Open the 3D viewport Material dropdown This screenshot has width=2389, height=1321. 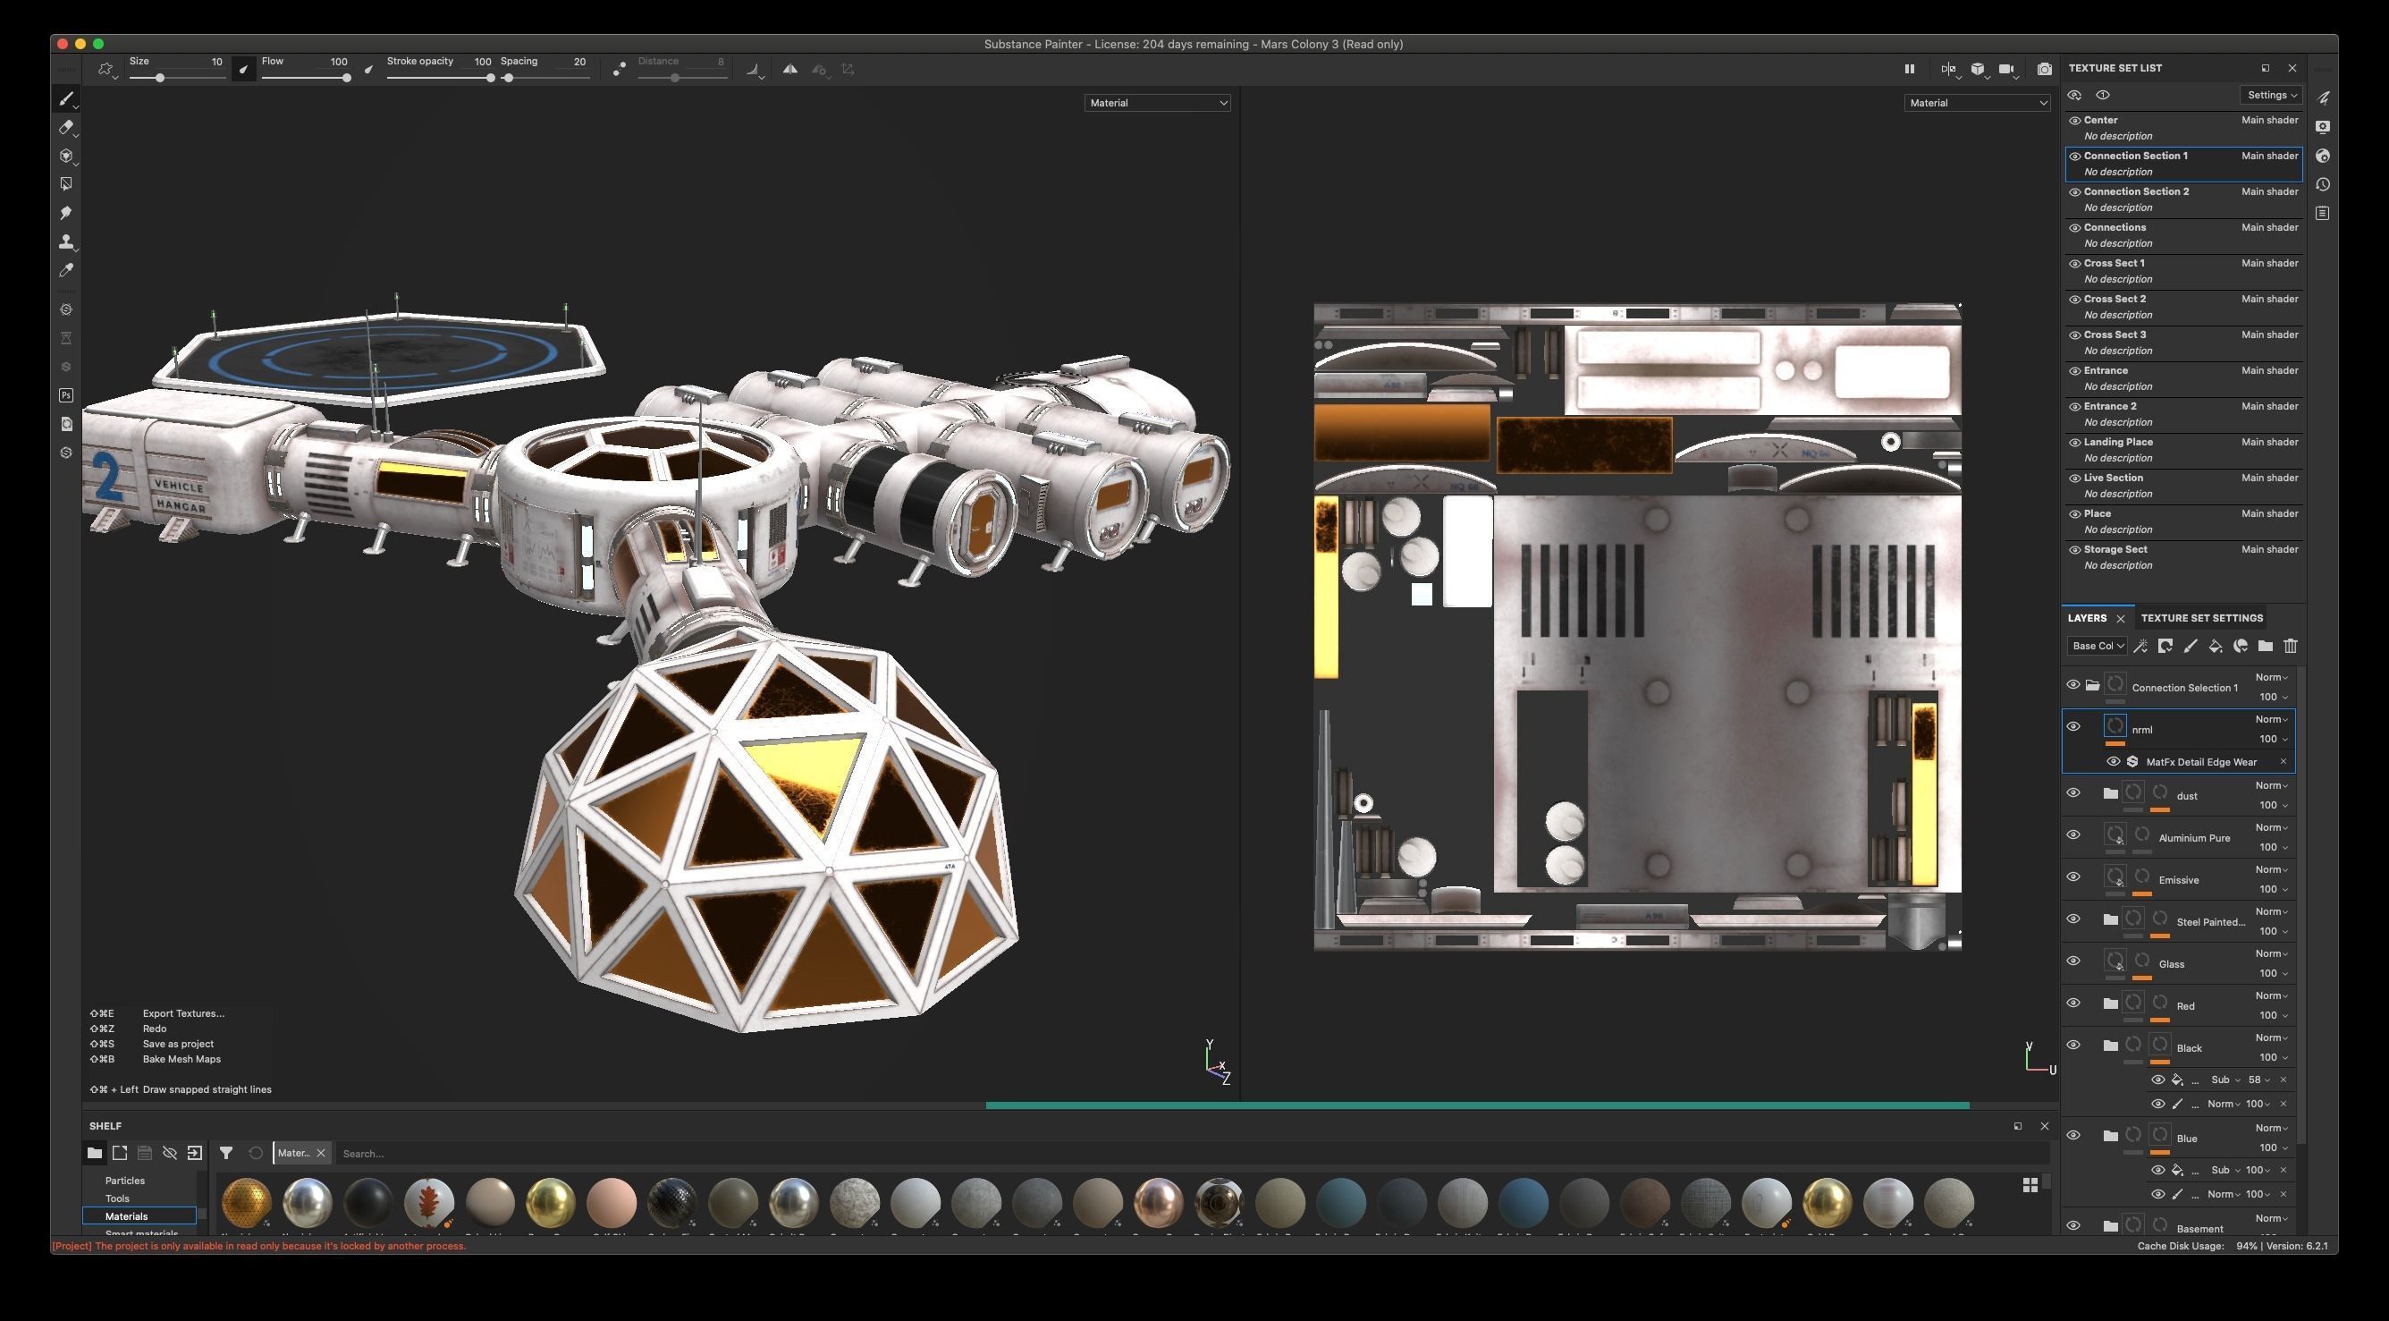click(1158, 103)
